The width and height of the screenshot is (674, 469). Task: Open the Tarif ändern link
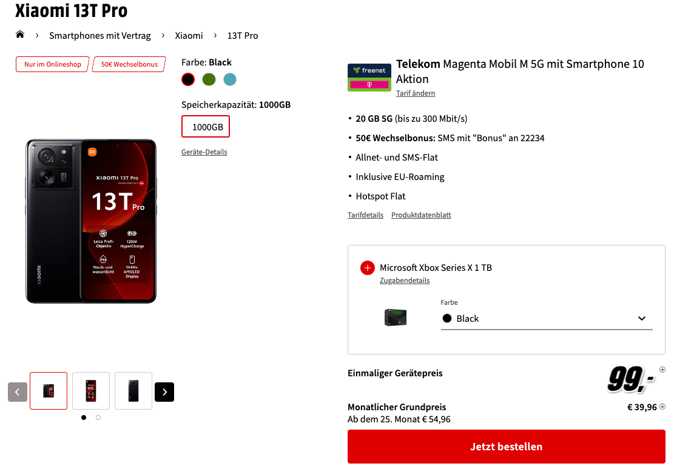(415, 93)
